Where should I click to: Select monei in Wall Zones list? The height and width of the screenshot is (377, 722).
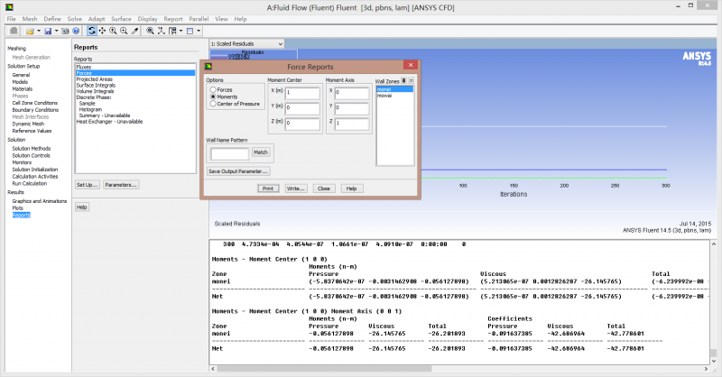(x=395, y=89)
